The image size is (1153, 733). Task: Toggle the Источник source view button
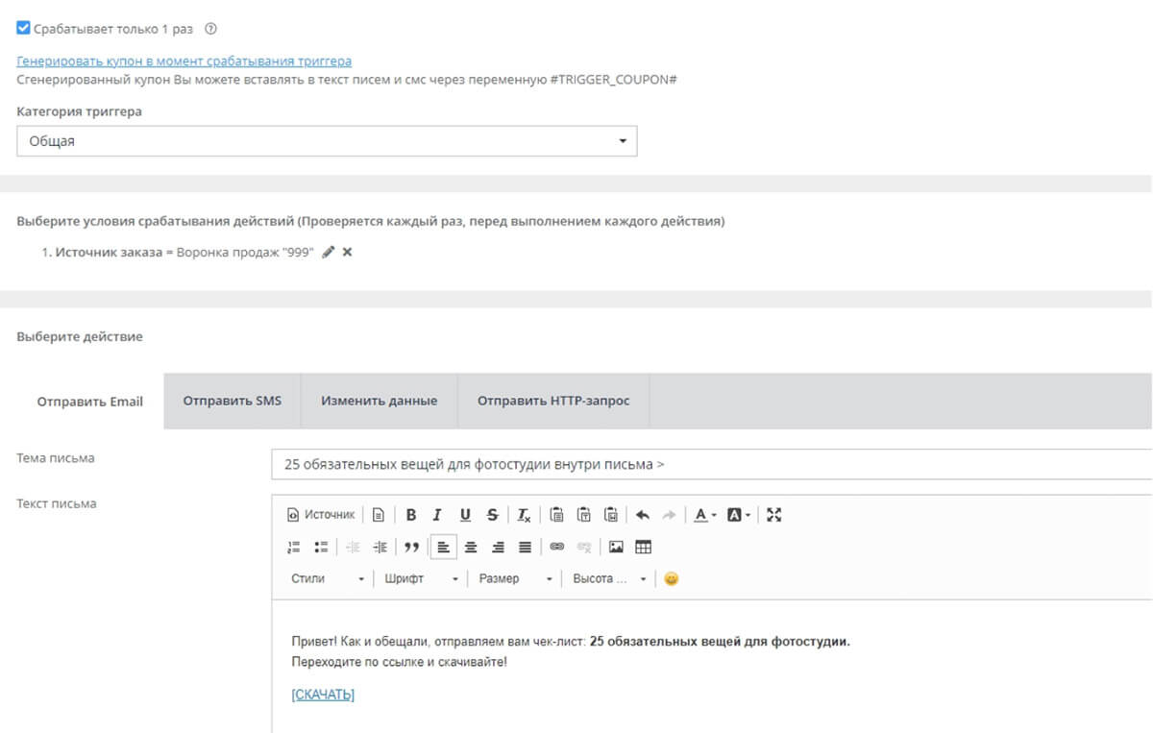pos(321,515)
